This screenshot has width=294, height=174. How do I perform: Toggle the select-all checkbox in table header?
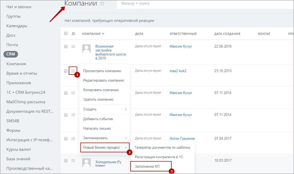pyautogui.click(x=66, y=34)
